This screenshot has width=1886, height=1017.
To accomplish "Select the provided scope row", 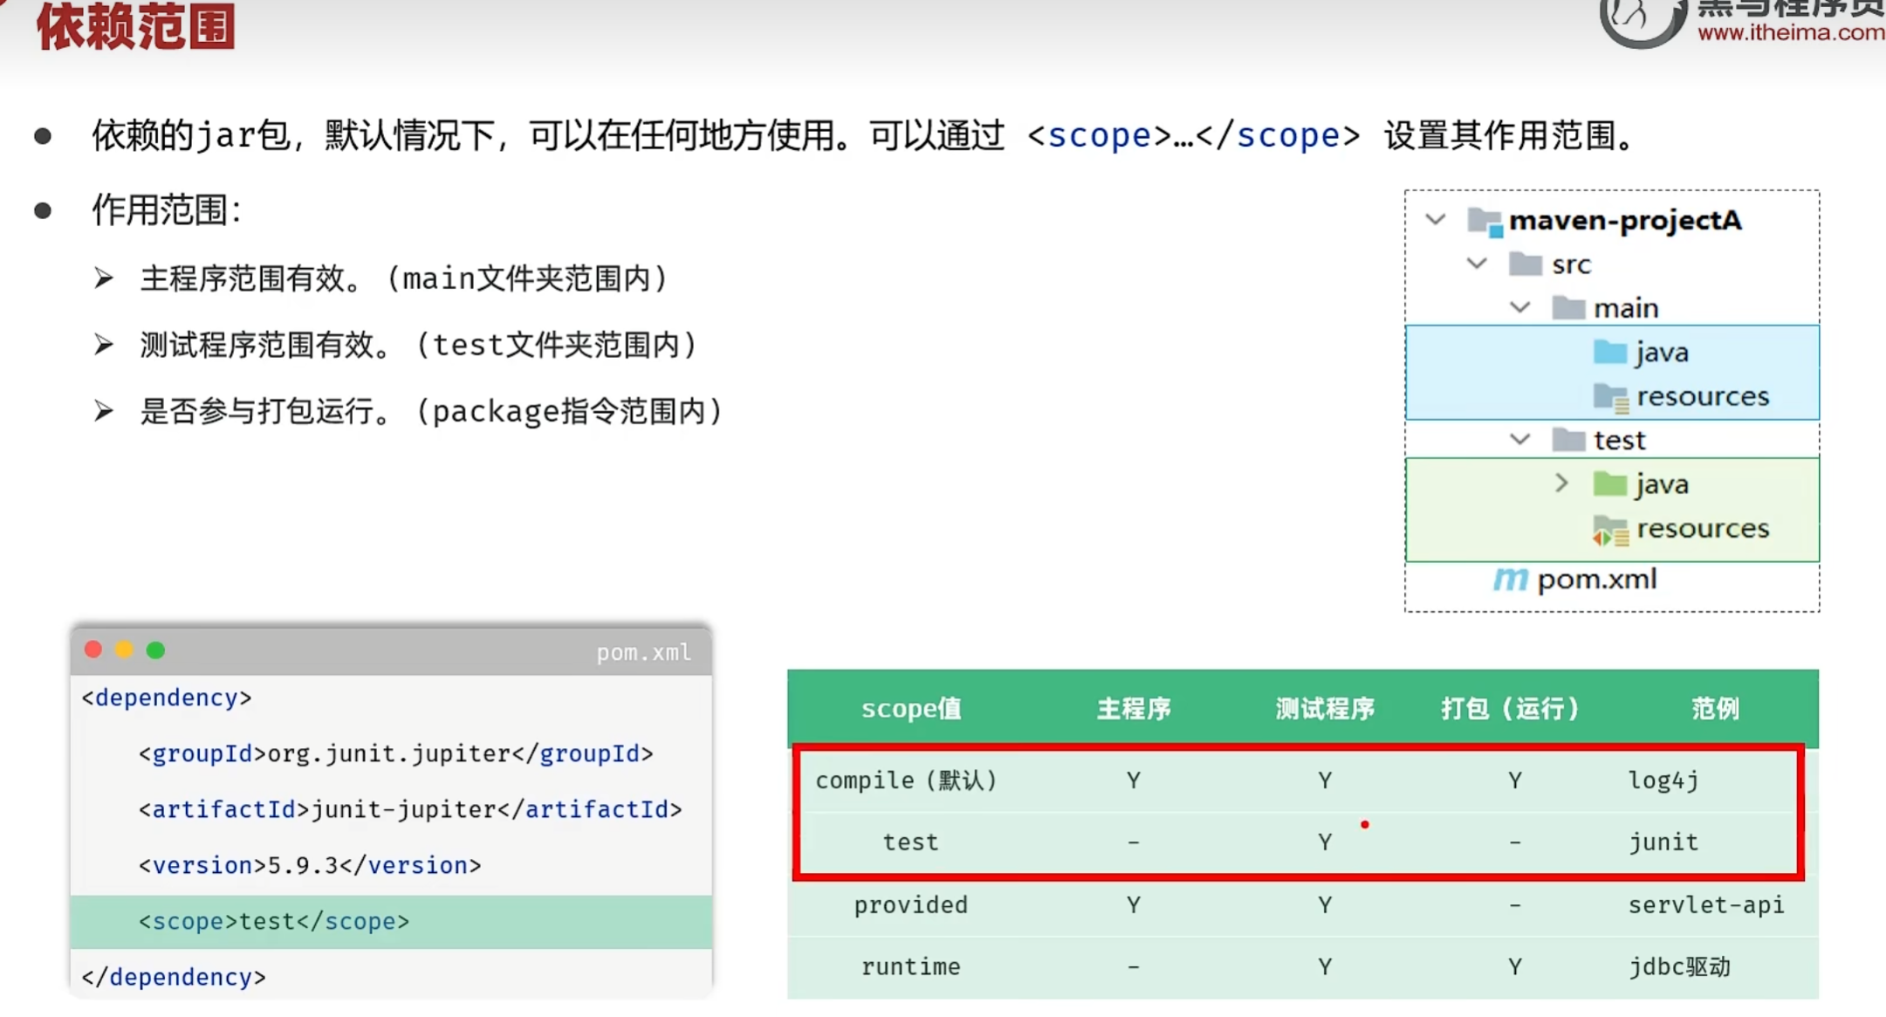I will (x=910, y=905).
